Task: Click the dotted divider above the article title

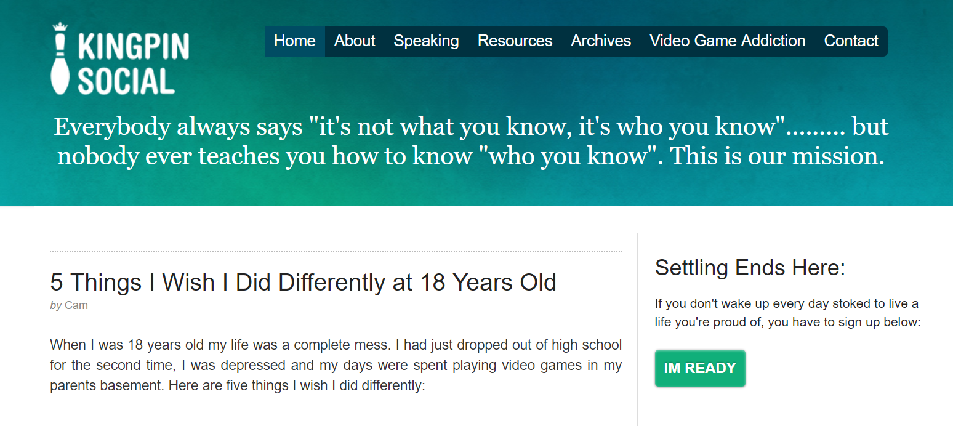Action: click(336, 252)
